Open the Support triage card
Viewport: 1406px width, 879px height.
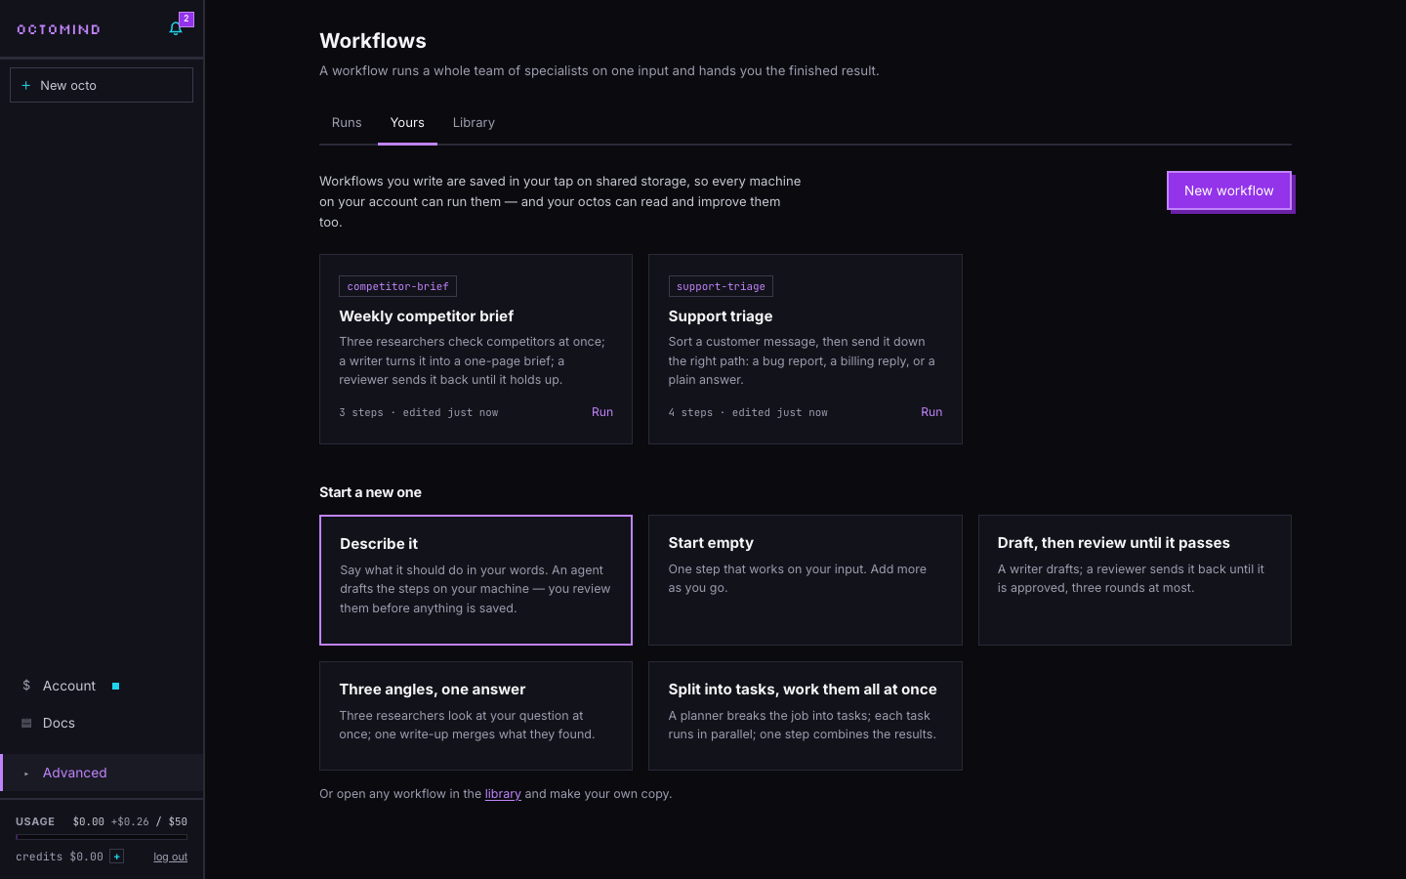(805, 349)
